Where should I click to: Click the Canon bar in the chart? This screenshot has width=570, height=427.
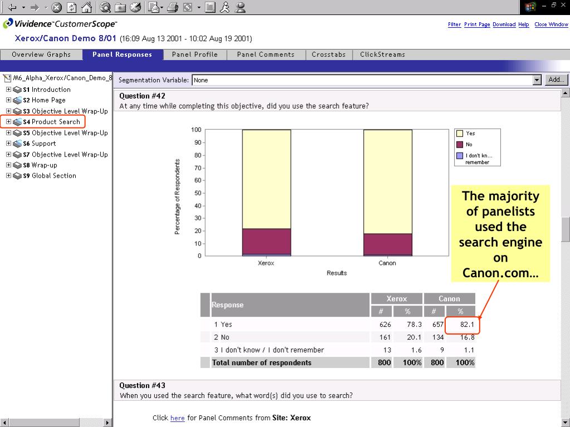coord(387,193)
